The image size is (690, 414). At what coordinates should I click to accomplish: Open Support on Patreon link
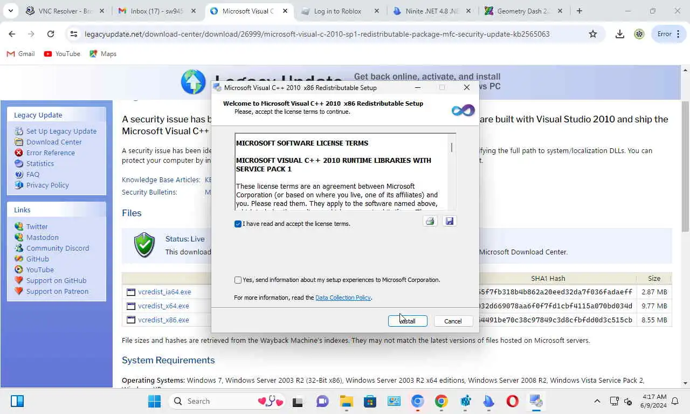pyautogui.click(x=57, y=291)
